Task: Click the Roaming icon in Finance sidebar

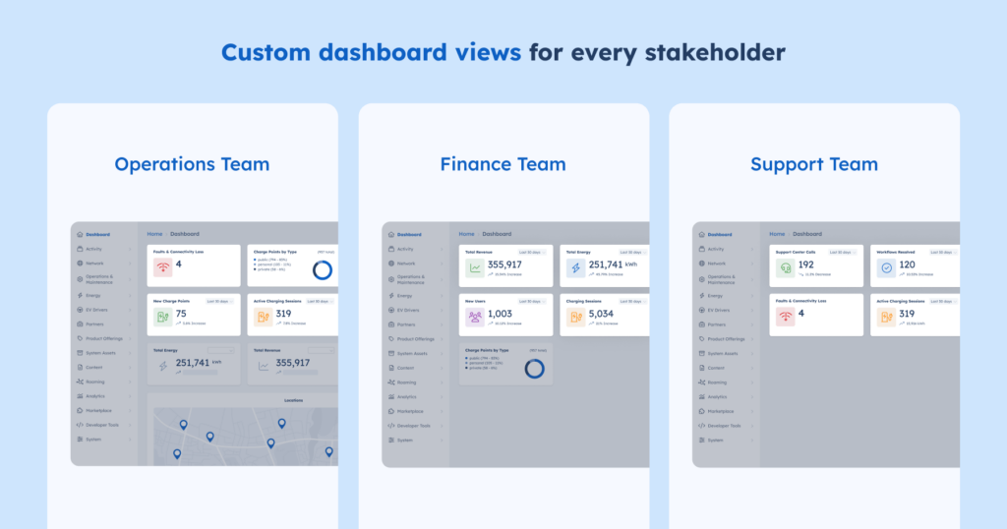Action: [x=391, y=382]
